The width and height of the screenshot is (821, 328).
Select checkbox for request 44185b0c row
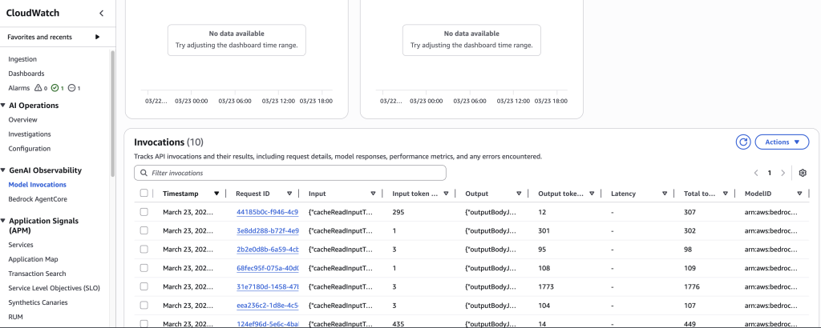[144, 212]
